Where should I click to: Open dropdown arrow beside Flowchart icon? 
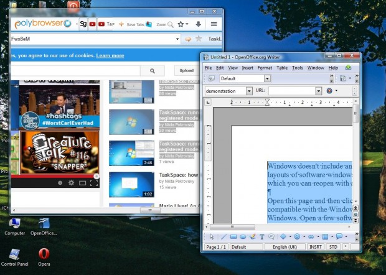(332, 236)
